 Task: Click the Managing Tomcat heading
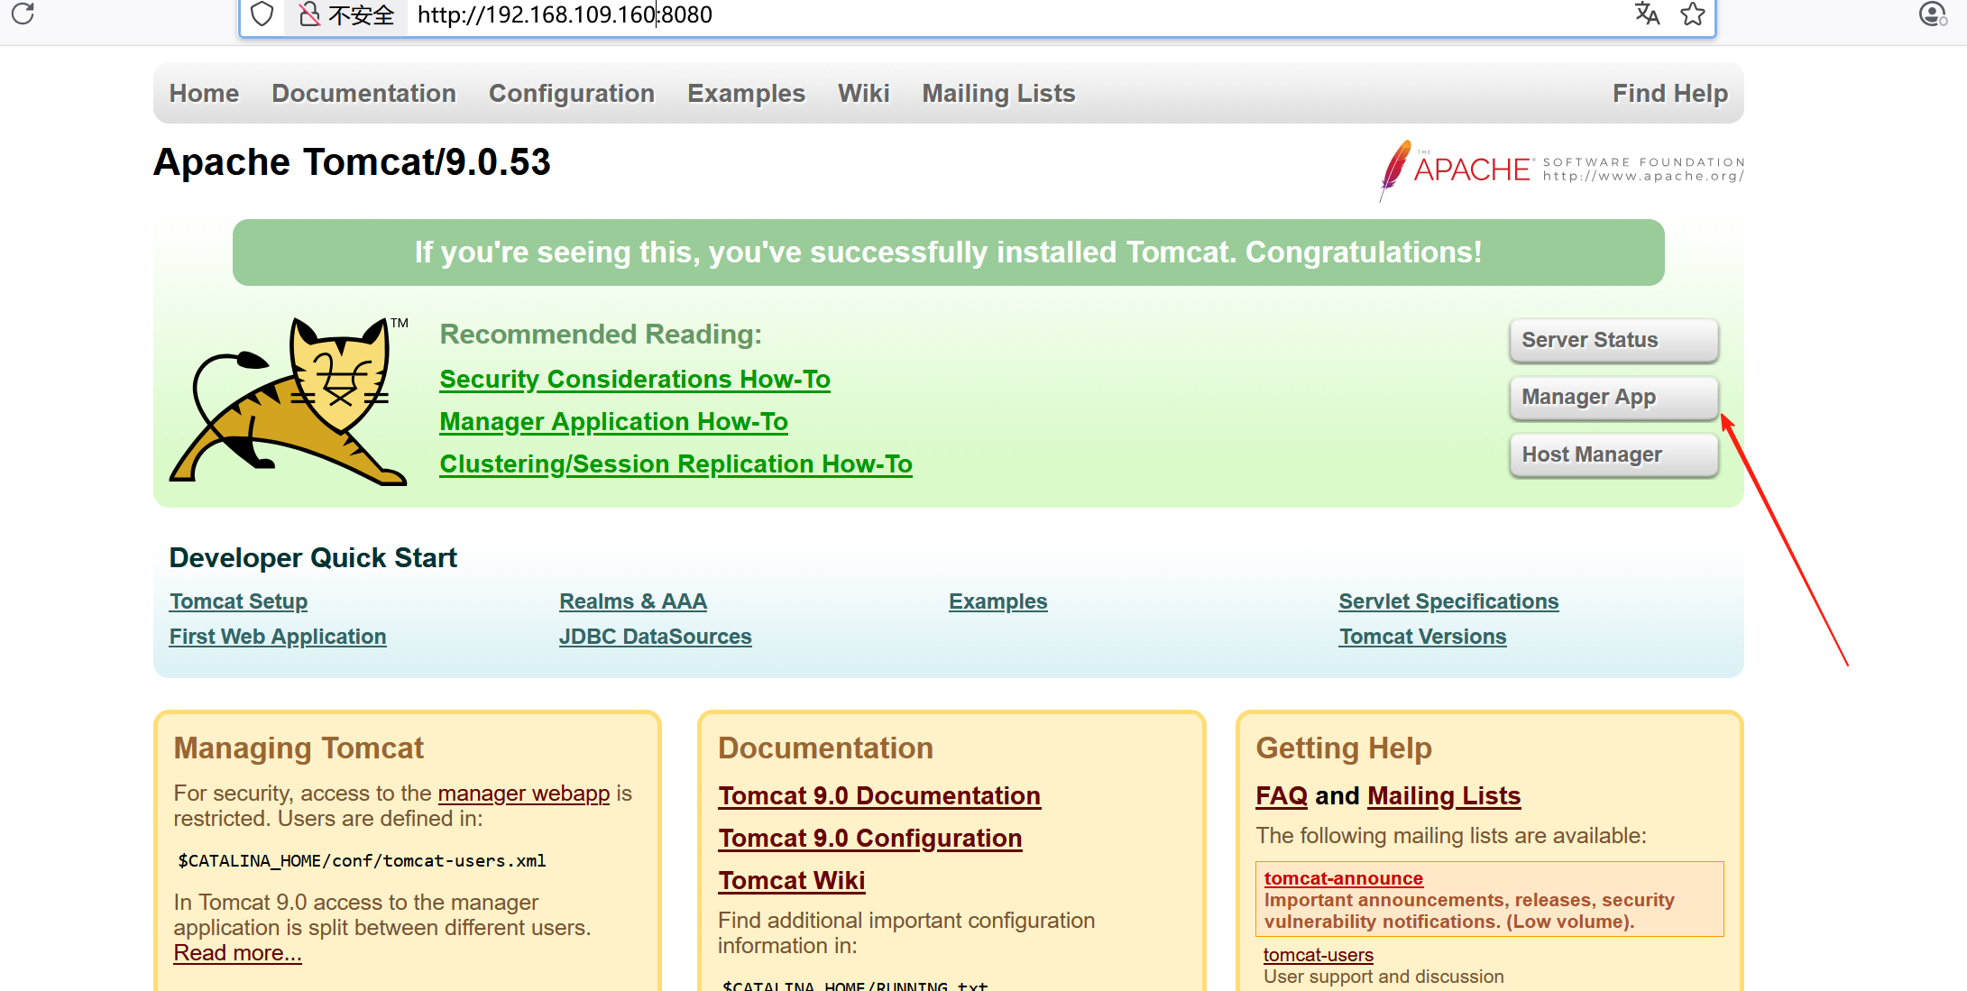point(299,748)
